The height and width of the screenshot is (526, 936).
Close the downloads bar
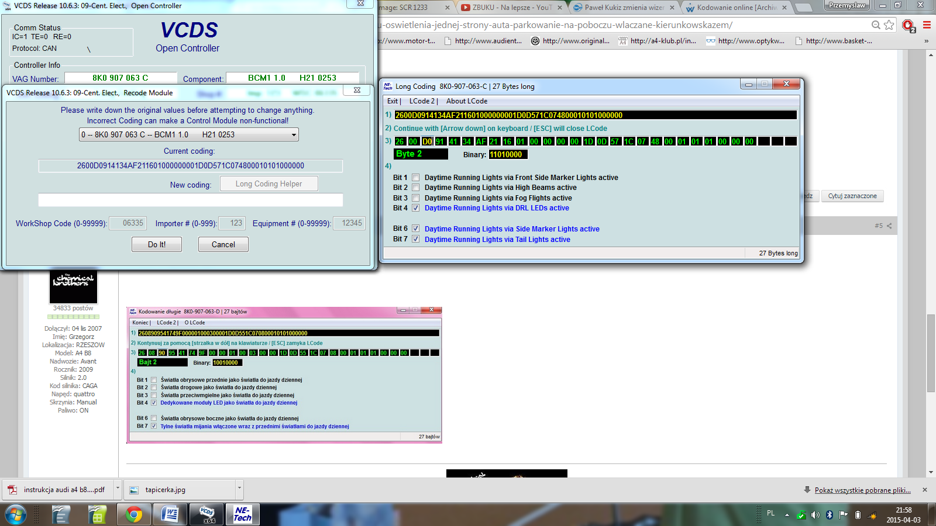924,490
